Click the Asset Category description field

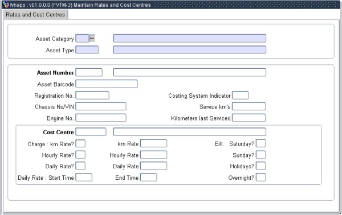point(190,38)
